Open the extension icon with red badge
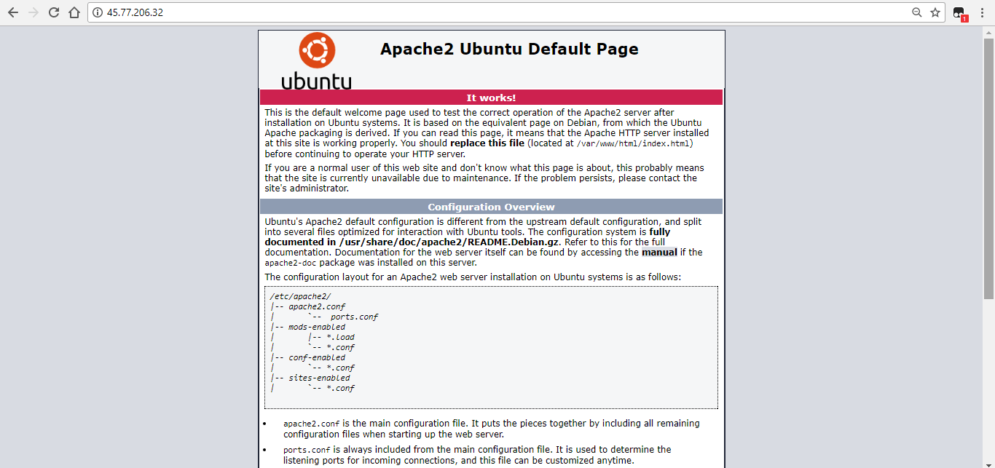The height and width of the screenshot is (468, 995). 959,13
